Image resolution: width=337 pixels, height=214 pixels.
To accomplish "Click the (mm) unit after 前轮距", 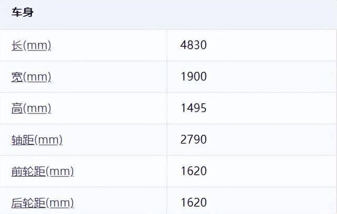I will point(60,171).
